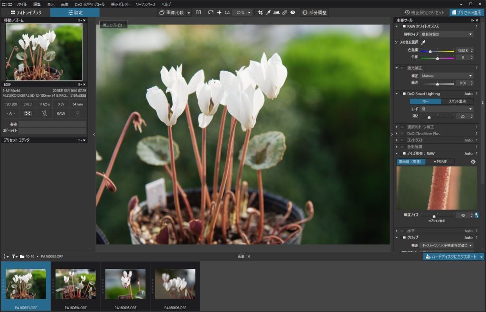
Task: Click the eyedropper beside ソースの色を選択
Action: (423, 42)
